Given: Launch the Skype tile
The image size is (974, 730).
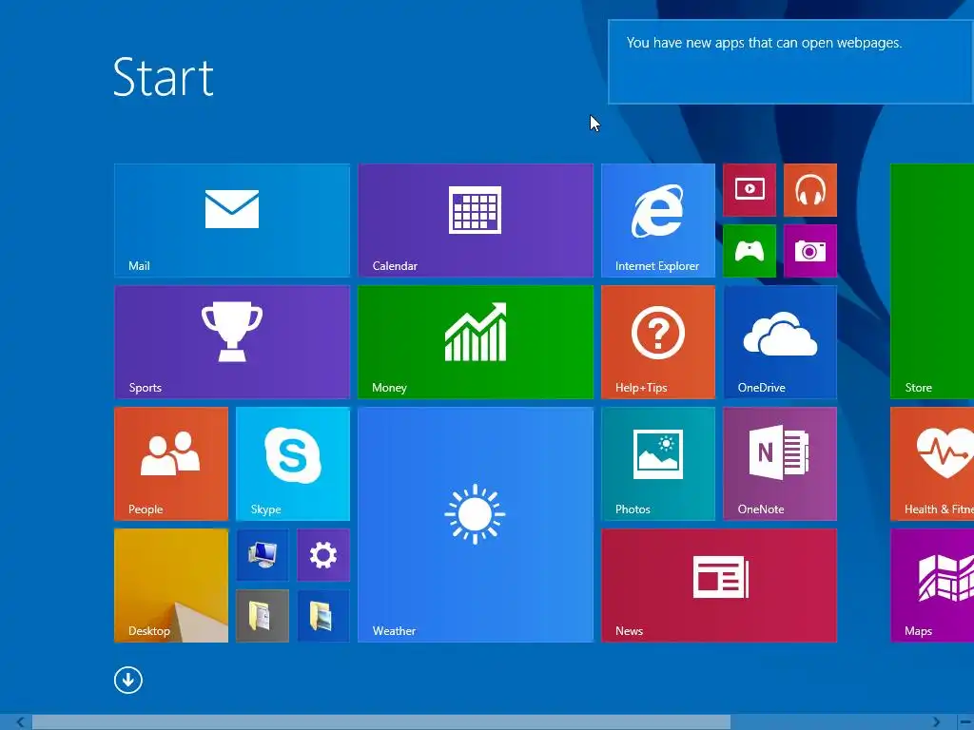Looking at the screenshot, I should (293, 463).
